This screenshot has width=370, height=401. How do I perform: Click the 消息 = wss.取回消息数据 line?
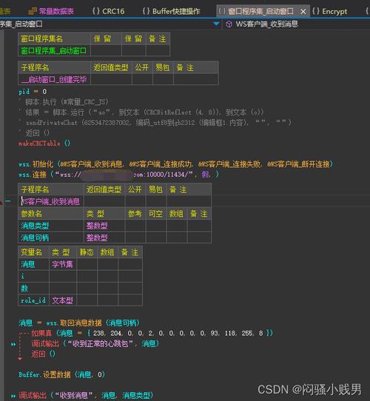79,323
